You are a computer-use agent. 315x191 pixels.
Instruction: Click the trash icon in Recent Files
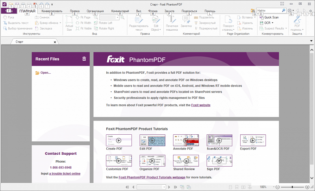click(x=84, y=59)
